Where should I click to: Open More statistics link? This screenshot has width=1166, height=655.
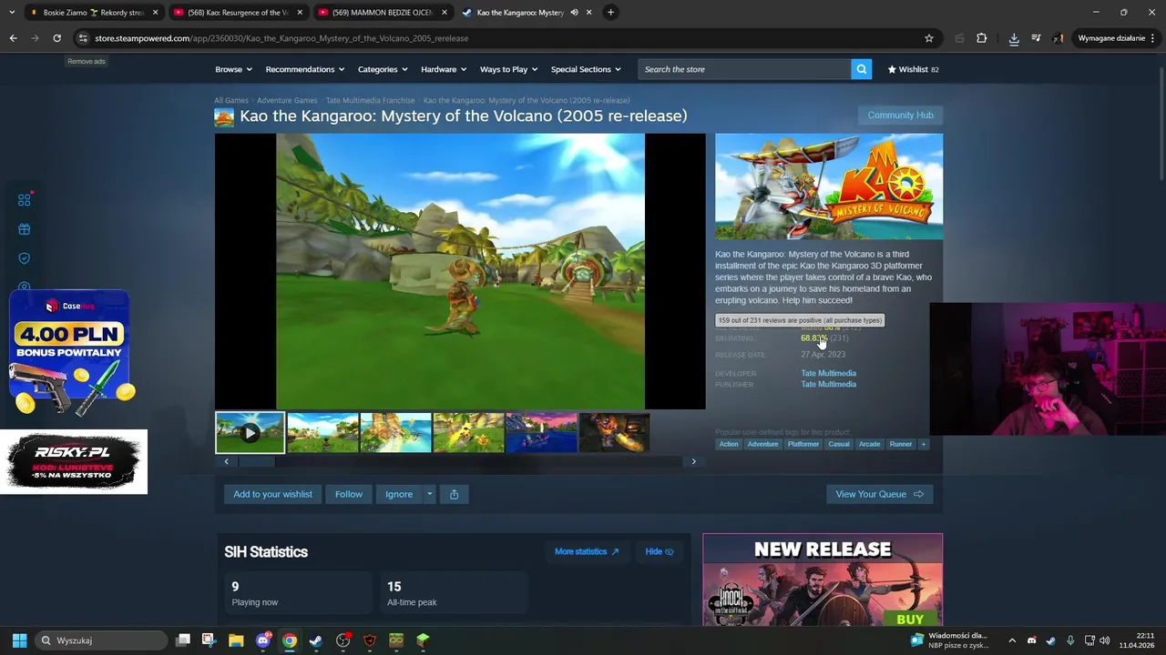pos(587,551)
